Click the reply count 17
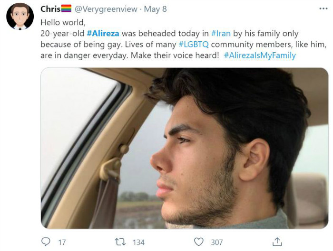 tap(62, 242)
